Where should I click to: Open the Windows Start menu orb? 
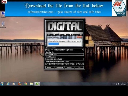(2, 84)
